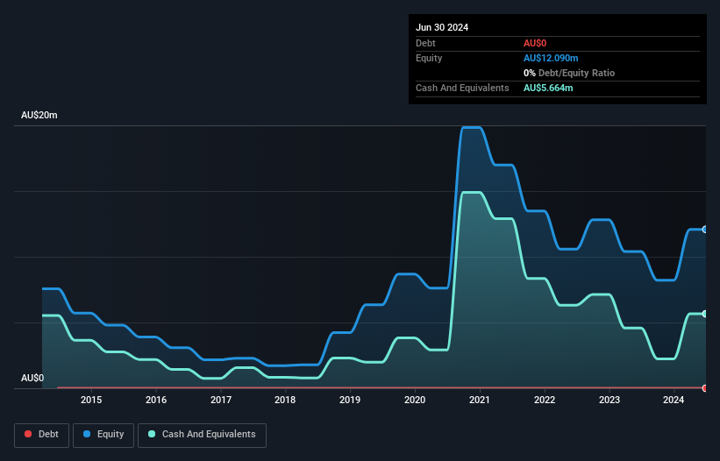Toggle the Equity series legend button
The height and width of the screenshot is (461, 720).
[x=103, y=435]
